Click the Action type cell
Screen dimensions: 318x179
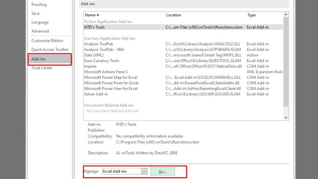tap(252, 55)
